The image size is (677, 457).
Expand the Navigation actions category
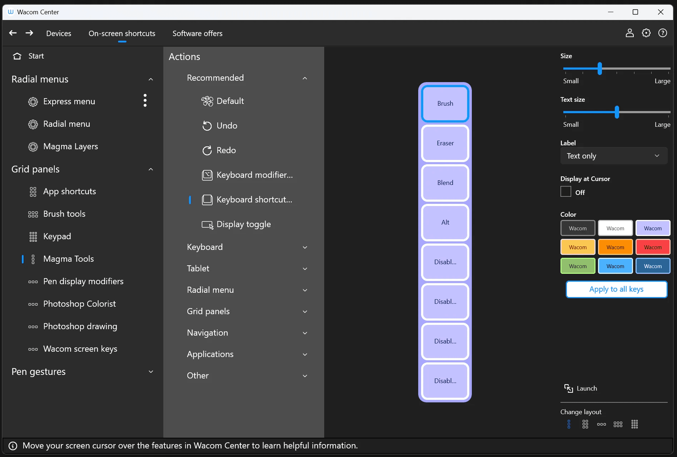tap(305, 333)
